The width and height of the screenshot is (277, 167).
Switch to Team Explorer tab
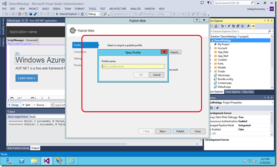pos(233,92)
